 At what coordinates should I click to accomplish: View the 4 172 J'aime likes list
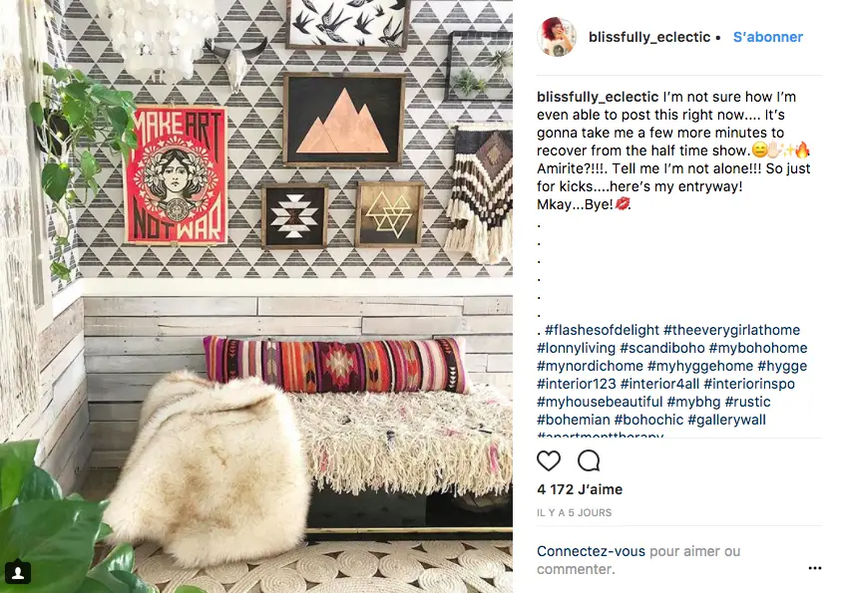[x=580, y=489]
